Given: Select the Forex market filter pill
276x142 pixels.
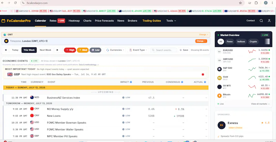Looking at the screenshot, I should [229, 41].
